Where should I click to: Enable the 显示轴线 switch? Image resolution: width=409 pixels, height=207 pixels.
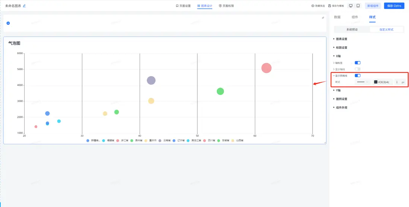point(358,69)
